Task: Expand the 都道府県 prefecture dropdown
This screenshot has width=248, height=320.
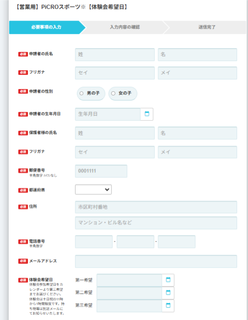Action: point(94,190)
